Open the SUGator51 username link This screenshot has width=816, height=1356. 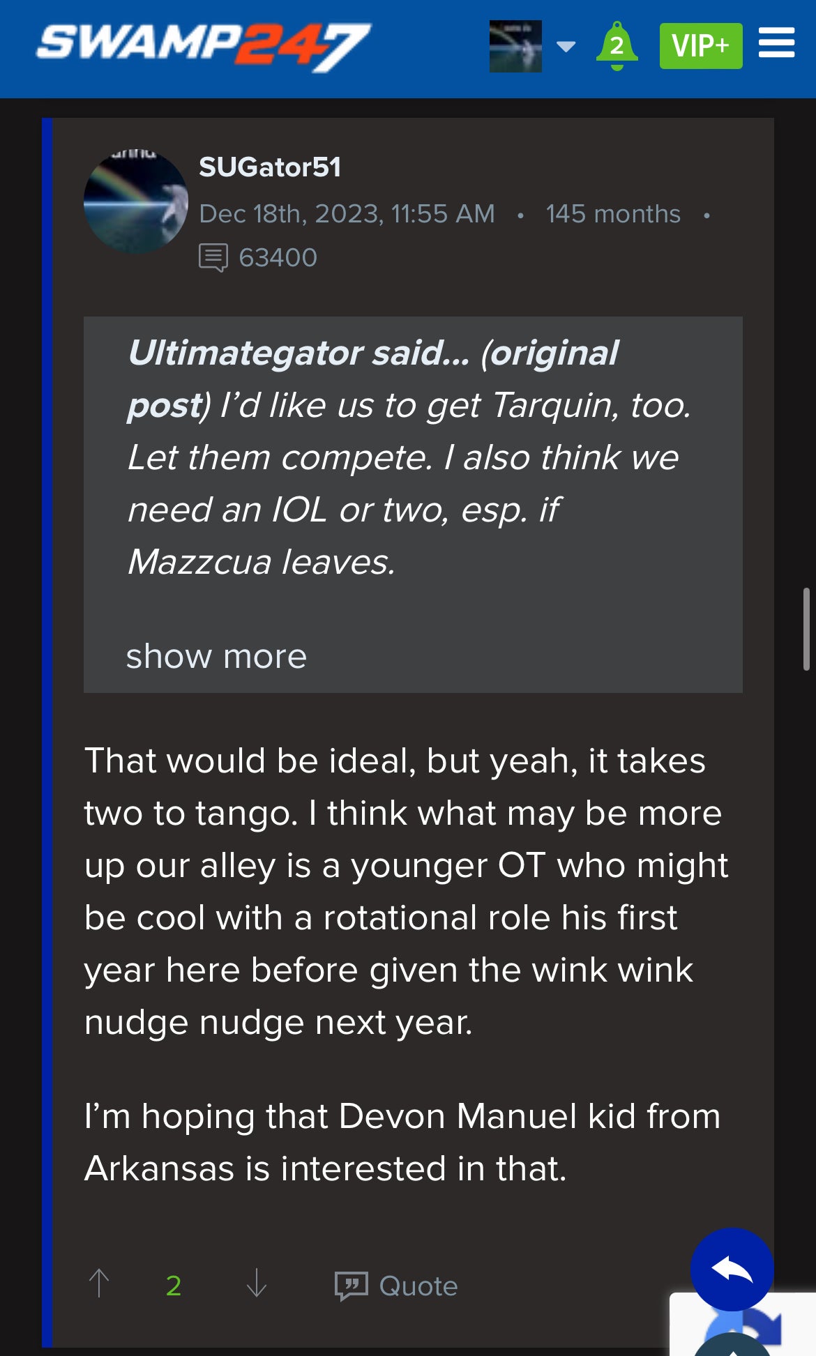pyautogui.click(x=270, y=167)
